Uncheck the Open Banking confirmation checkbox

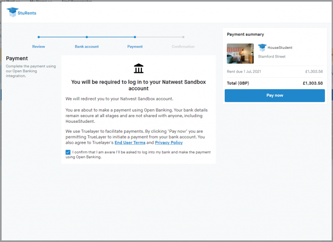coord(68,152)
